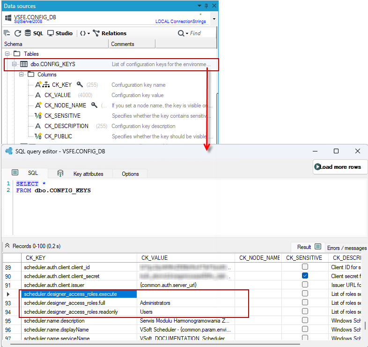Click the table icon of dbo.CONFIG_KEYS
The width and height of the screenshot is (368, 347).
coord(24,64)
